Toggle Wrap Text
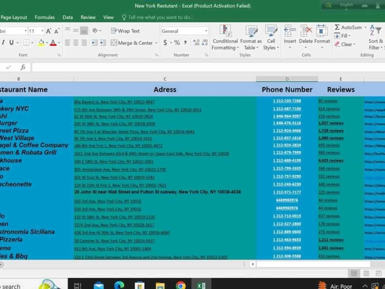The width and height of the screenshot is (385, 289). 125,31
